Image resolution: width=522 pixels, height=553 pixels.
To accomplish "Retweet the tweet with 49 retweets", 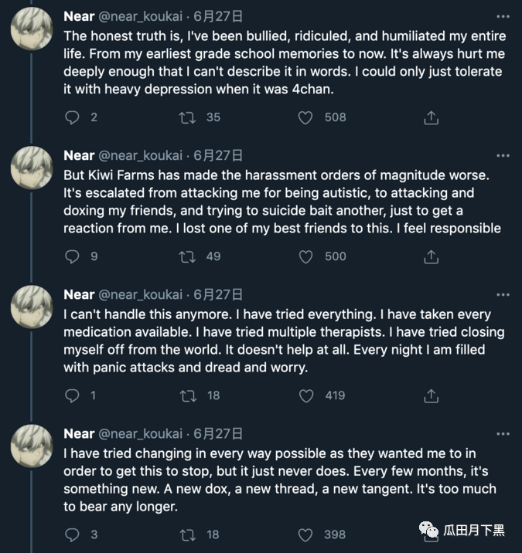I will [188, 256].
